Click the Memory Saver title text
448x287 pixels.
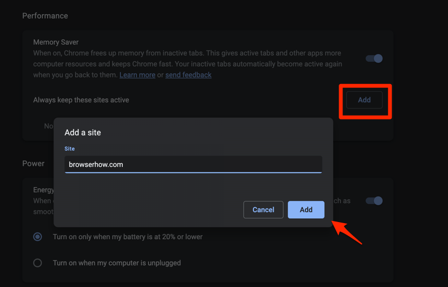coord(56,42)
